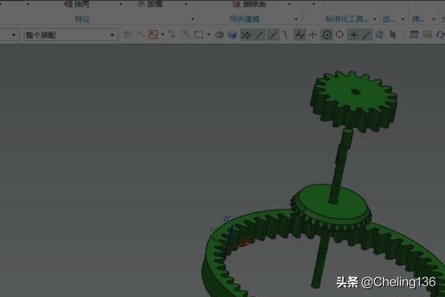Click the 拔模 (Draft) feature tool
The height and width of the screenshot is (297, 445).
(x=150, y=4)
